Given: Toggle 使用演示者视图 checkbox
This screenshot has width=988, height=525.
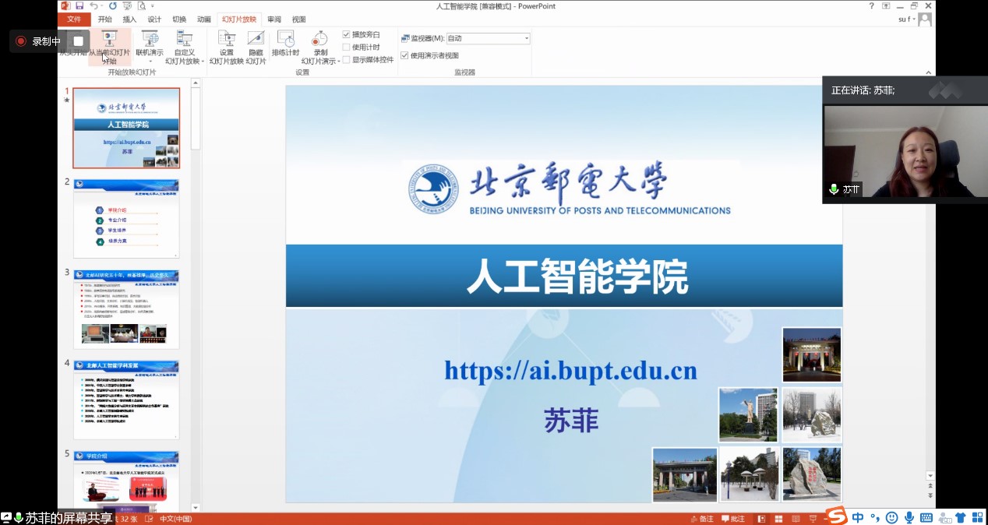Looking at the screenshot, I should 404,55.
